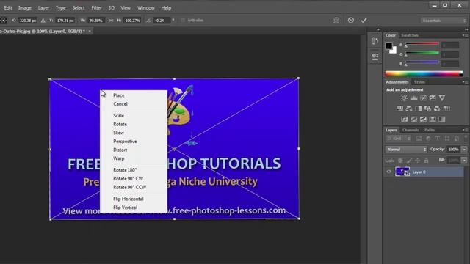Cancel the transform with the circle-slash icon
The height and width of the screenshot is (264, 470).
click(x=351, y=21)
